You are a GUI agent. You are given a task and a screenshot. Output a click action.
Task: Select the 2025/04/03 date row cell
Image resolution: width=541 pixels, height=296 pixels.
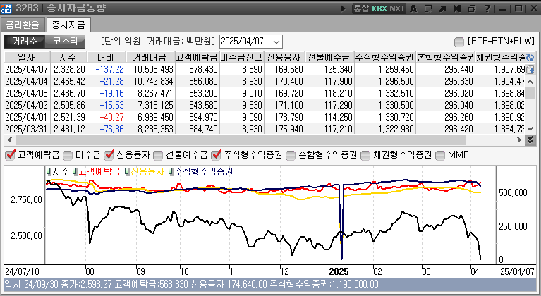[x=27, y=93]
